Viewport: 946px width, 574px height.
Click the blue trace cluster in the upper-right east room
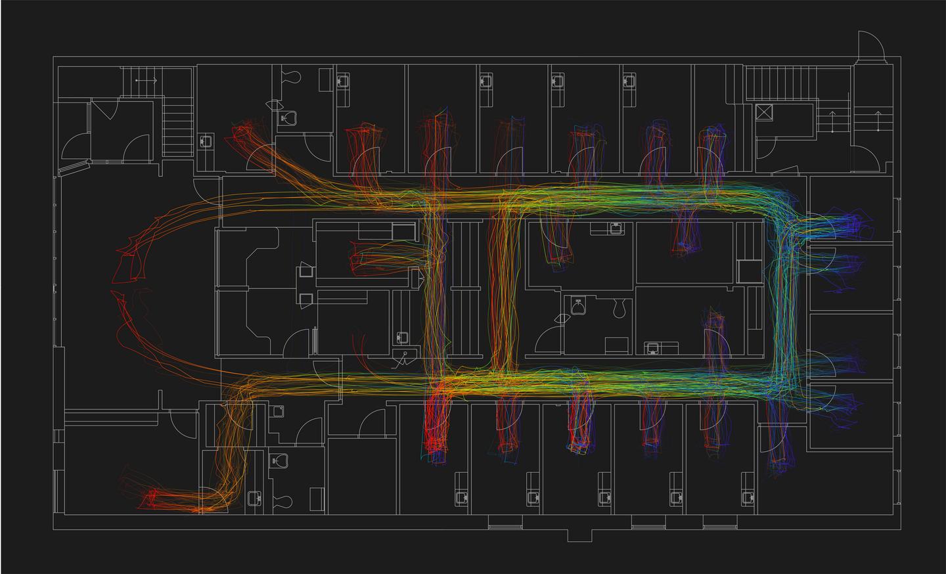pos(854,223)
